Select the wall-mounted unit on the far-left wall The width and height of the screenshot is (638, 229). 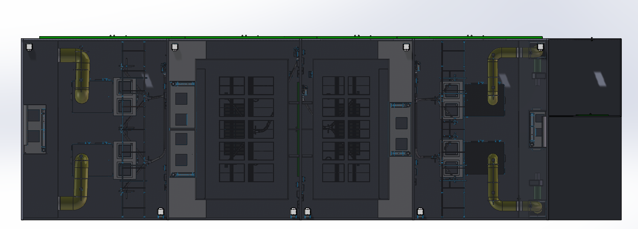point(35,129)
